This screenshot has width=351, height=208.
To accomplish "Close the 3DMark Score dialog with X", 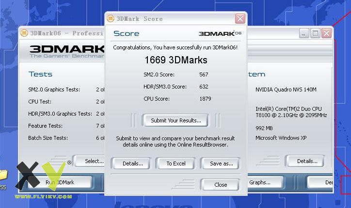I will click(x=240, y=18).
